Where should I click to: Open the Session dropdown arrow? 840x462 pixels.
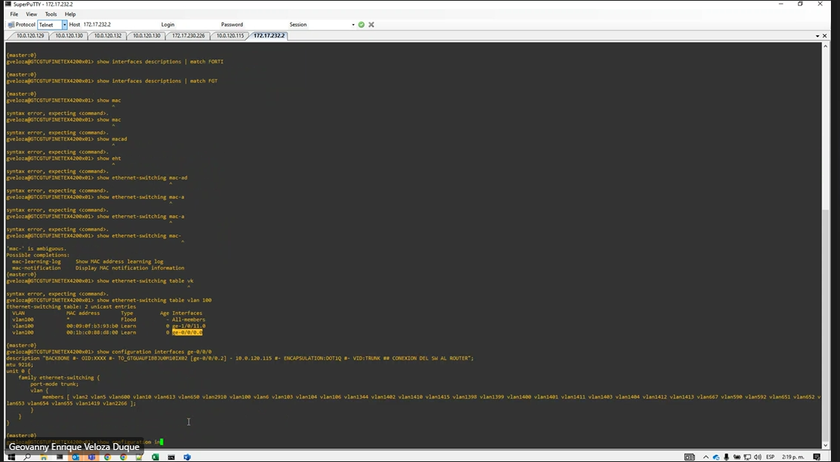click(352, 25)
